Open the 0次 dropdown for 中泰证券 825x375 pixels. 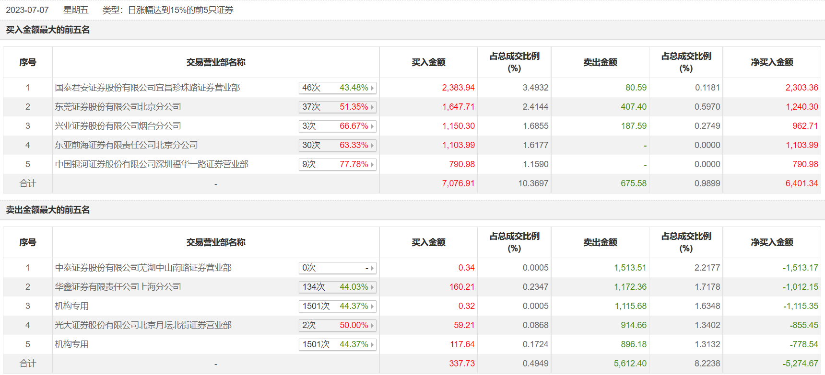pyautogui.click(x=337, y=268)
